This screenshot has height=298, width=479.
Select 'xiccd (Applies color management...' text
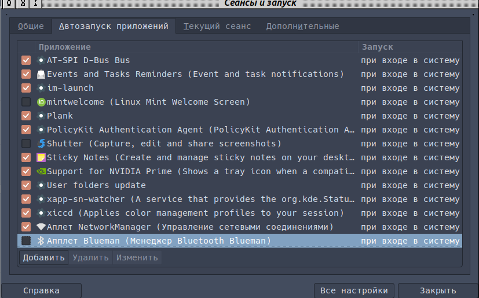tap(196, 213)
